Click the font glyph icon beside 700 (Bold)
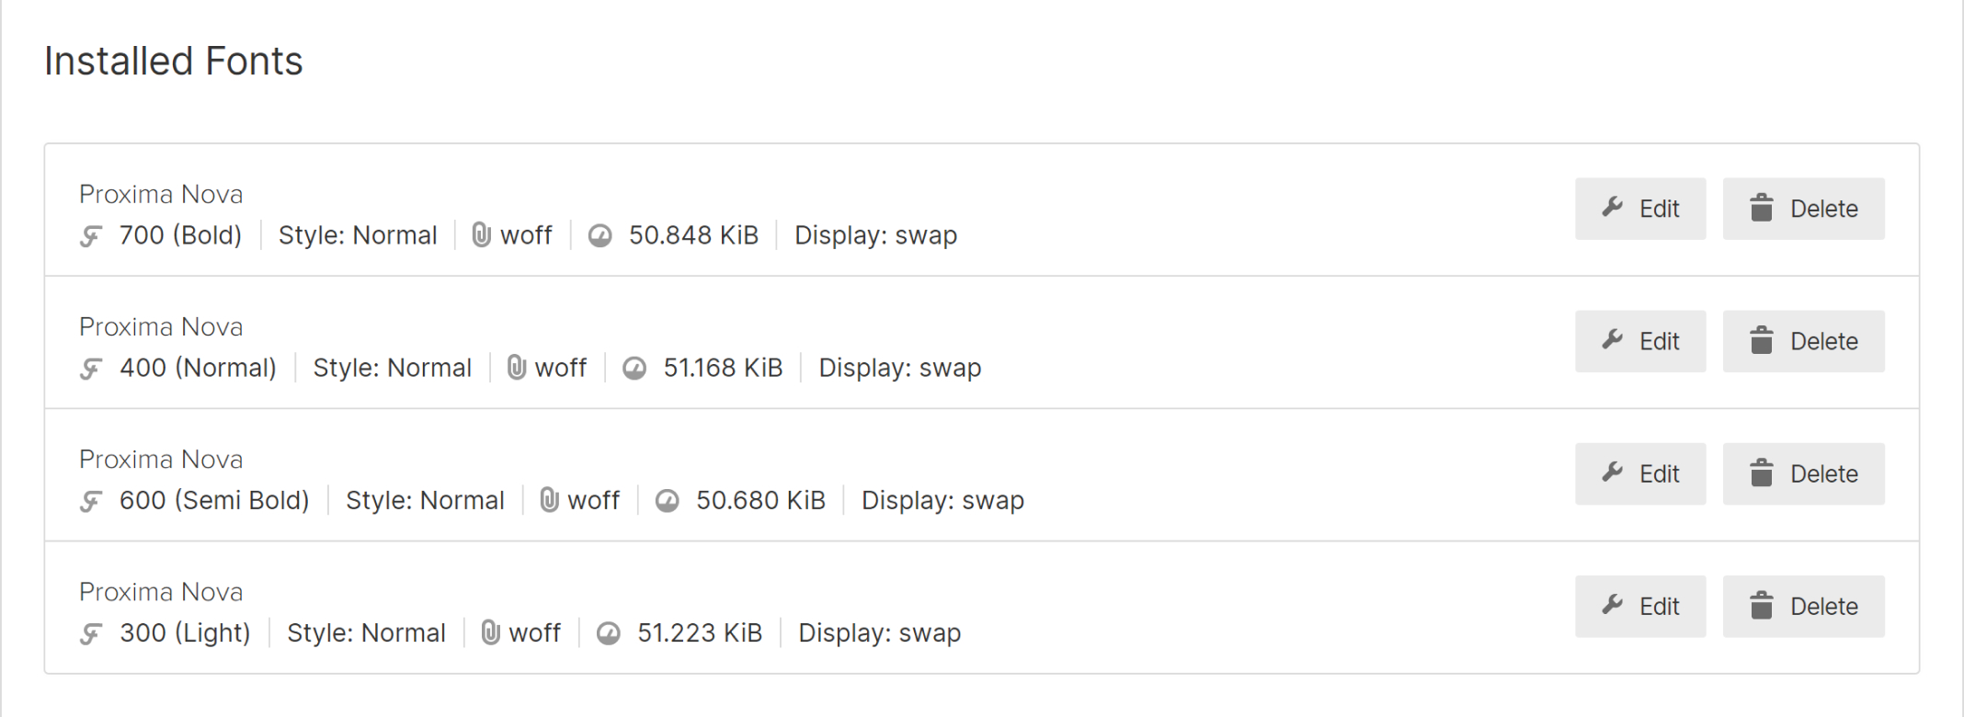This screenshot has width=1964, height=717. (90, 237)
